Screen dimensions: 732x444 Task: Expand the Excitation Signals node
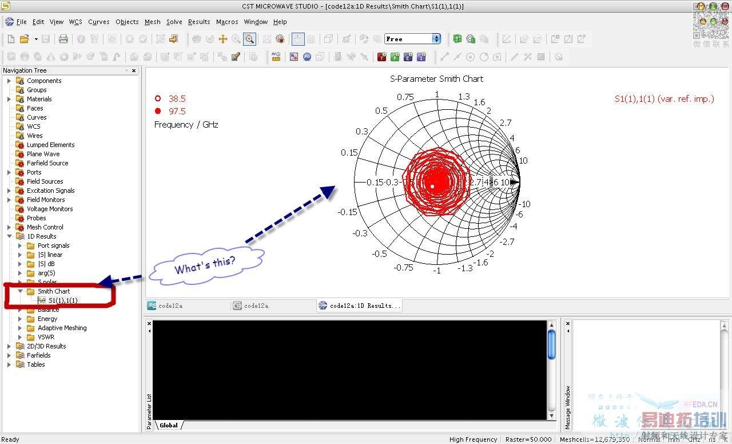tap(9, 191)
